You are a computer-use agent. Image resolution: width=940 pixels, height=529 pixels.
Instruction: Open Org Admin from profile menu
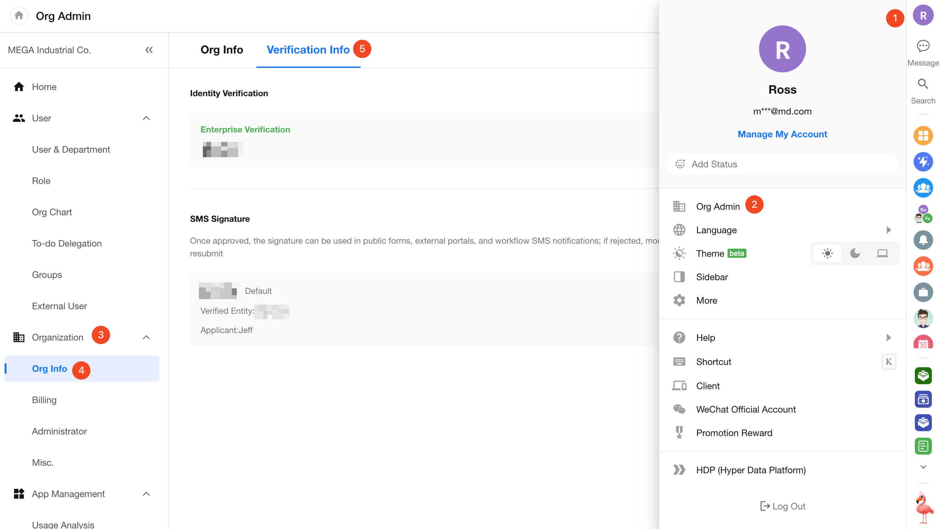click(718, 206)
